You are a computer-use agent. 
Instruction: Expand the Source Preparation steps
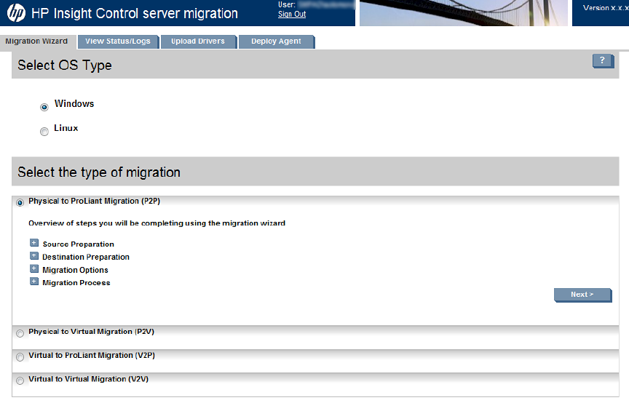[34, 243]
